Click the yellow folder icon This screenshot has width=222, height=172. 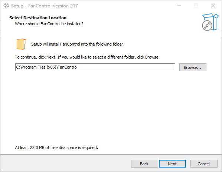[x=21, y=44]
